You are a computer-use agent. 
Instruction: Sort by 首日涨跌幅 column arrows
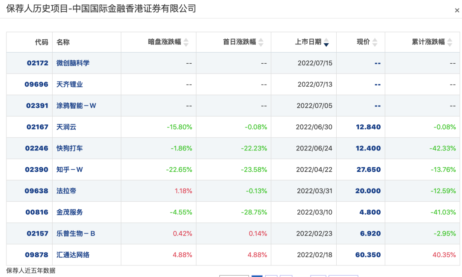point(261,42)
